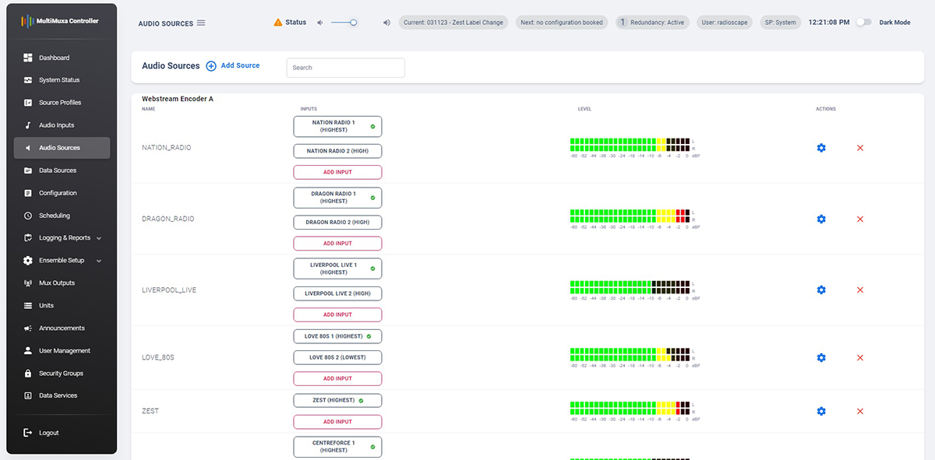935x460 pixels.
Task: Click the plus icon to add source
Action: pos(211,66)
